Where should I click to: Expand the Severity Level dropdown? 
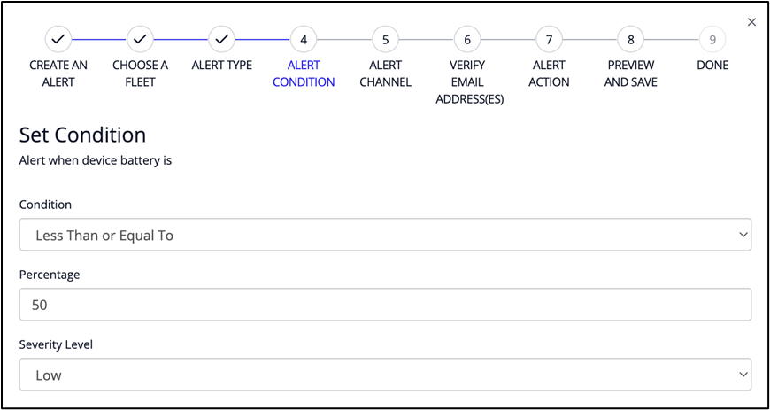pos(385,375)
